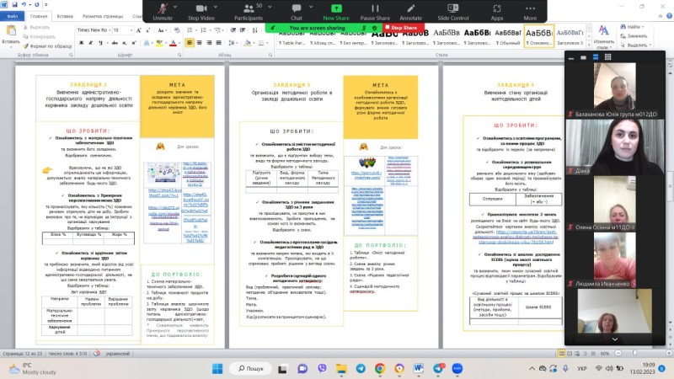Viewport: 674px width, 379px height.
Task: Open Файл tab
Action: [x=12, y=16]
